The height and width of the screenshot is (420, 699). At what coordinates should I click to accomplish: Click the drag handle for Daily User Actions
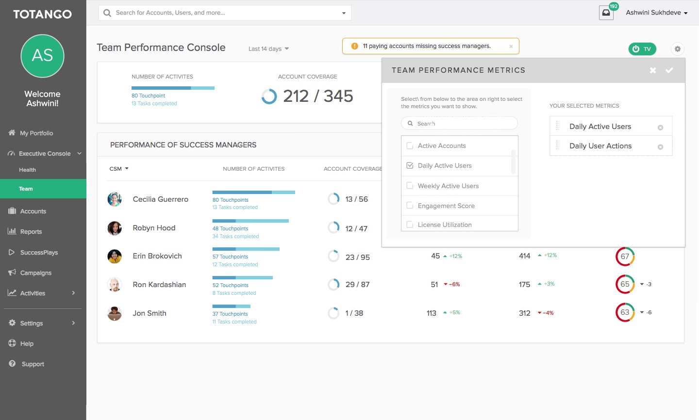tap(558, 145)
